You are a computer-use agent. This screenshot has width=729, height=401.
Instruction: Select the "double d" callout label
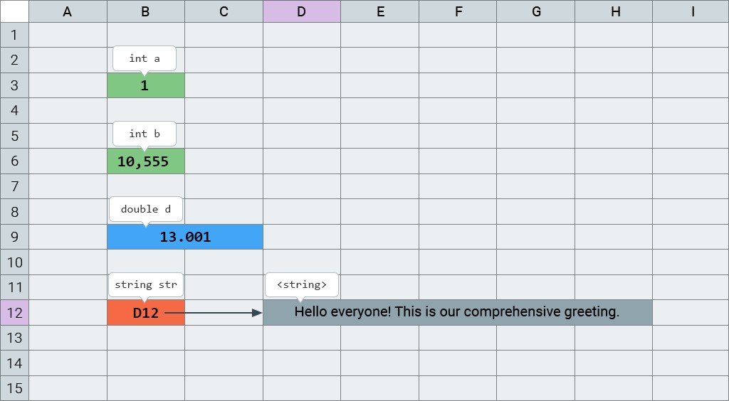pos(145,209)
